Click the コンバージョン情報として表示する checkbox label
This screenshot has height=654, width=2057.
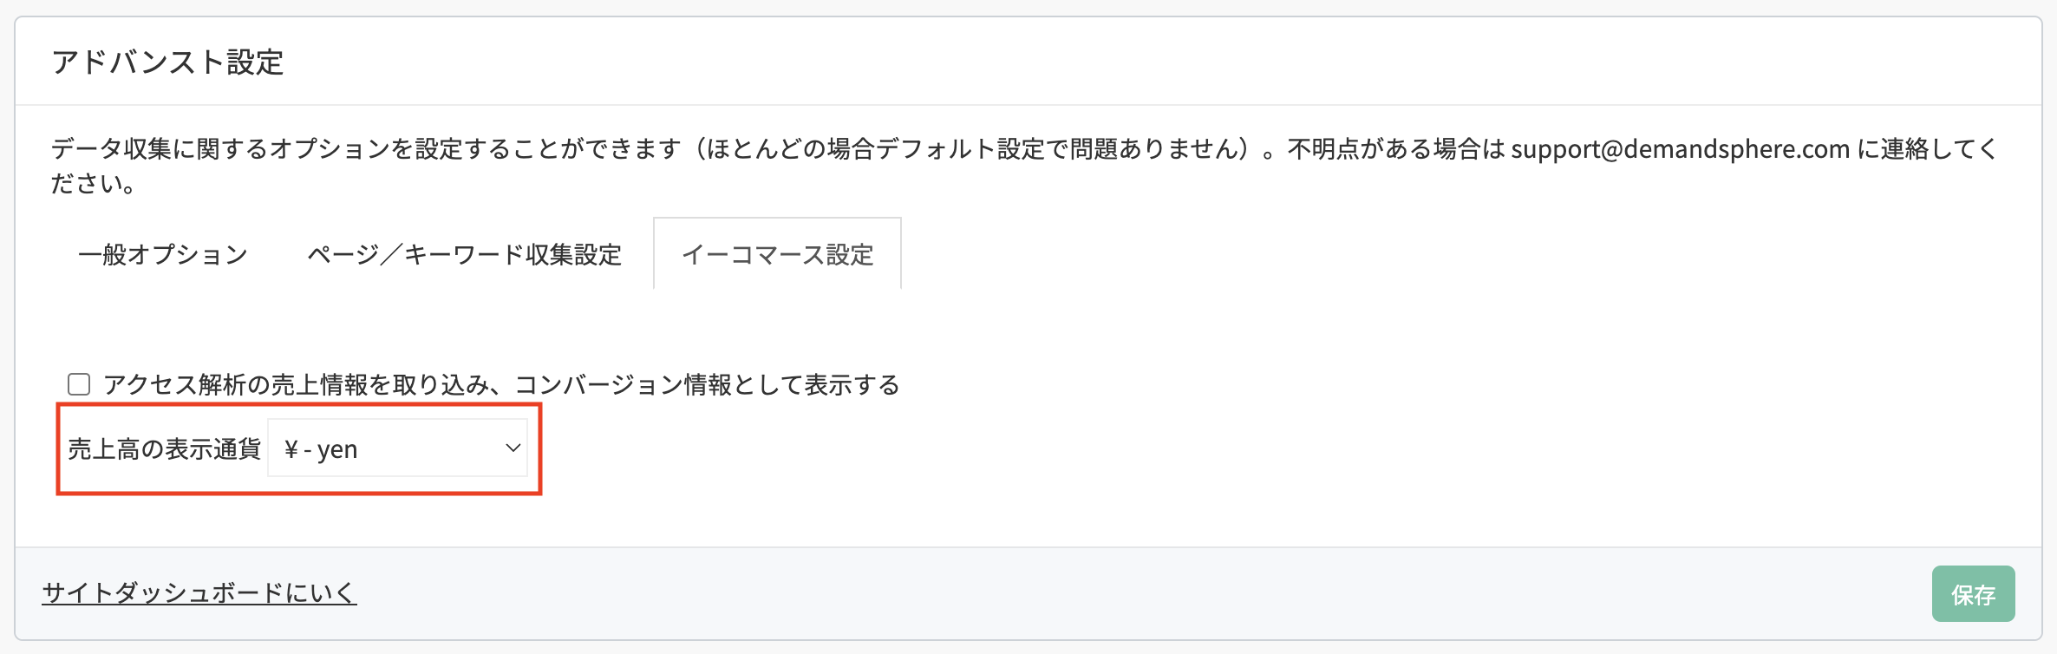(x=501, y=384)
